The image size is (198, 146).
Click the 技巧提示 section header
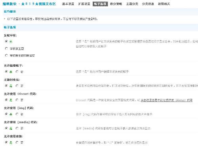[x=10, y=12]
